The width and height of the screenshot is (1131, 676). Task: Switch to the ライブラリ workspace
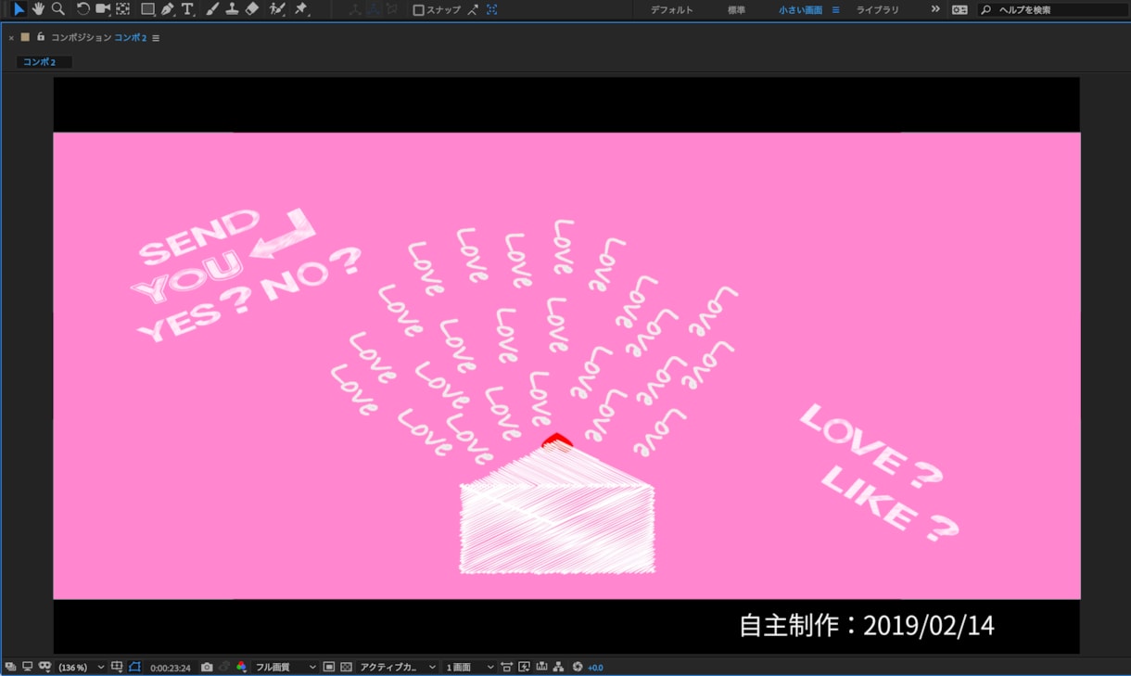point(877,10)
